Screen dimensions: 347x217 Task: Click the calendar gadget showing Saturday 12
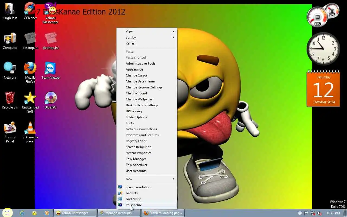[323, 89]
